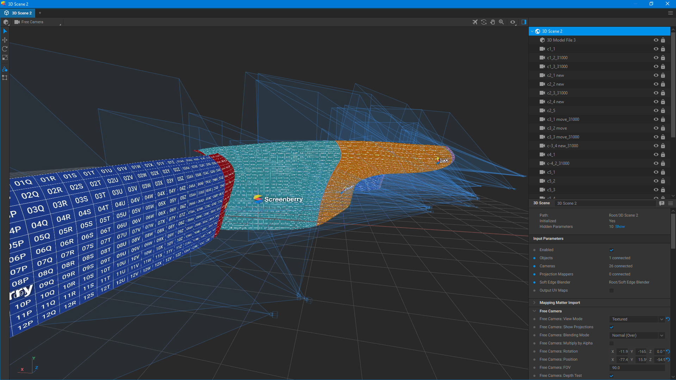Uncheck the Enabled parameter
Viewport: 676px width, 380px height.
612,250
